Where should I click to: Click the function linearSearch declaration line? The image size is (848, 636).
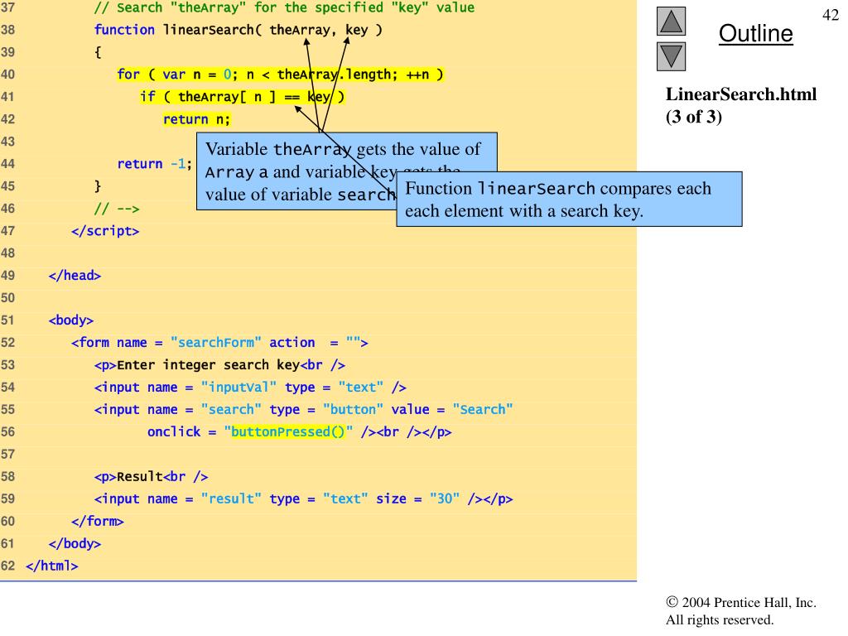238,30
